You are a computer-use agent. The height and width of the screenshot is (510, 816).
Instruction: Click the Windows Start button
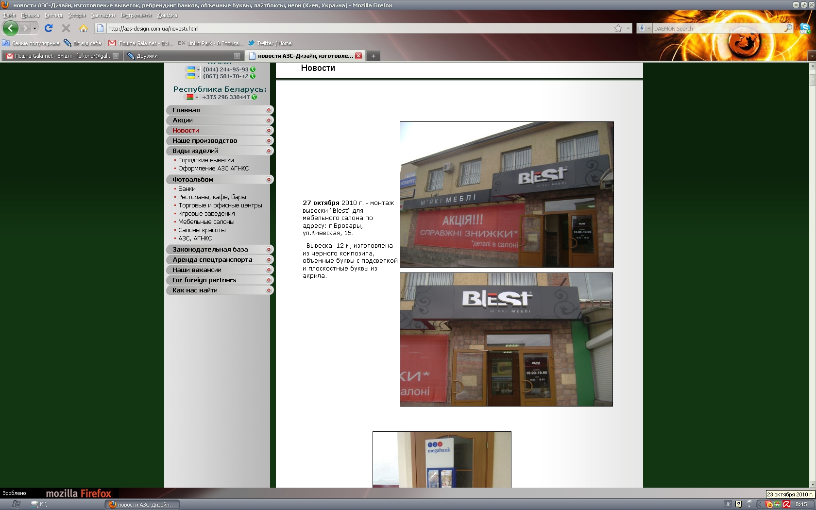(16, 504)
